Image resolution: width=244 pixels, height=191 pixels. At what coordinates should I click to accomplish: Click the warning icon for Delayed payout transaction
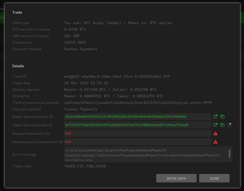click(x=215, y=142)
